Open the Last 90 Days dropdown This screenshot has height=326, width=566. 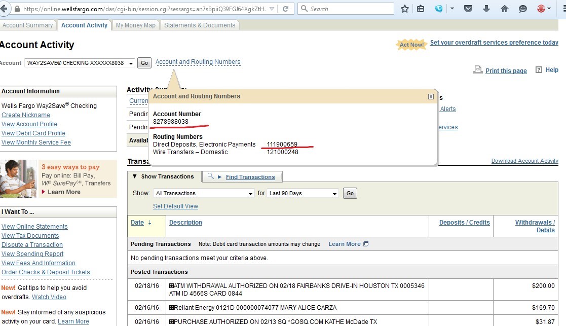[x=334, y=194]
